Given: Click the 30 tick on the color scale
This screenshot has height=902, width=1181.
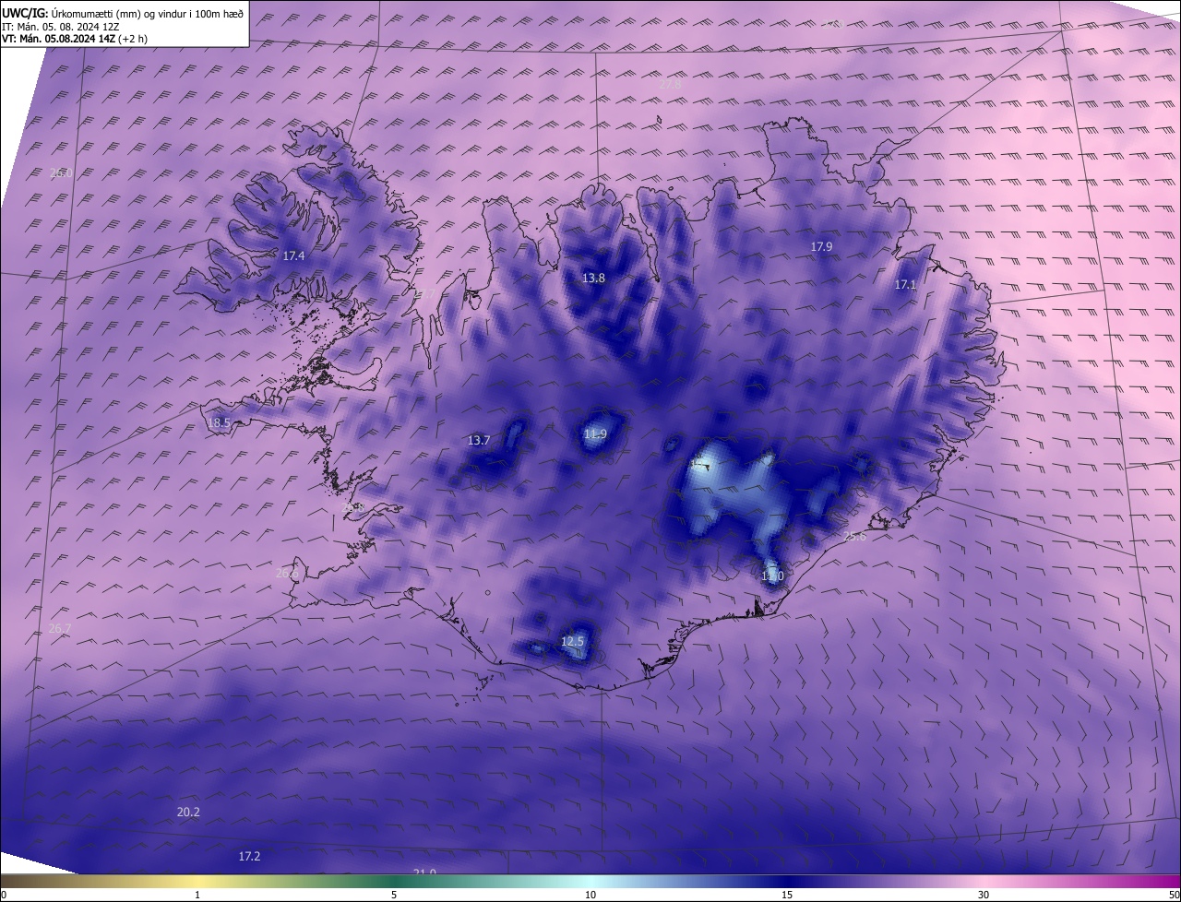Looking at the screenshot, I should coord(984,895).
